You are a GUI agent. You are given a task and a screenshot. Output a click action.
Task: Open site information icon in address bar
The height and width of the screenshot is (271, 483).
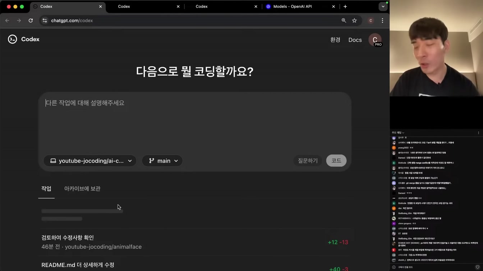(45, 21)
